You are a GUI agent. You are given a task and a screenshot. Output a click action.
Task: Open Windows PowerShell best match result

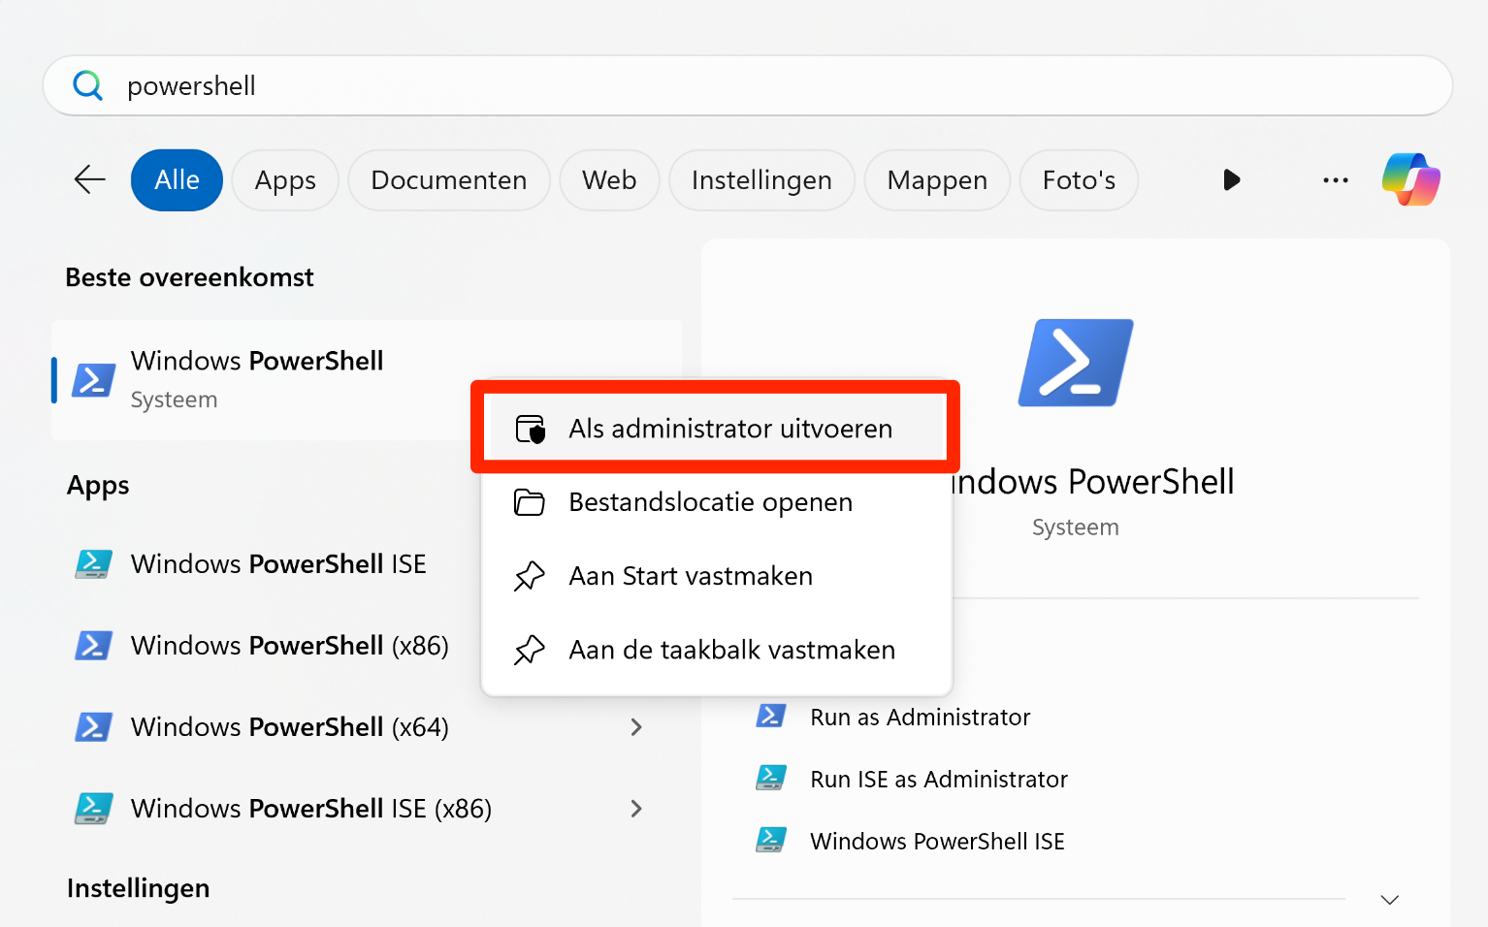[367, 380]
